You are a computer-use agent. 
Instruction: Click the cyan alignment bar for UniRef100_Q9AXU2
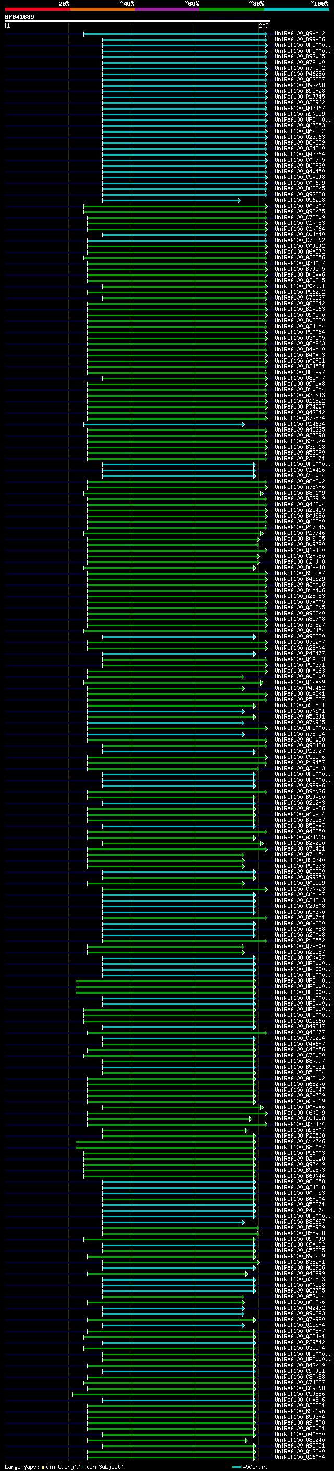175,34
